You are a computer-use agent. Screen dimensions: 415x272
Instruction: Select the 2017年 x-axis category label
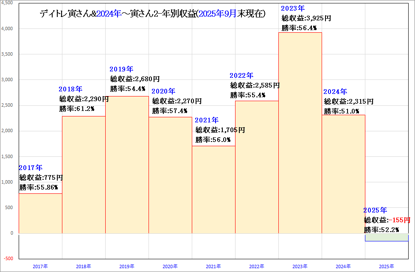(x=40, y=266)
